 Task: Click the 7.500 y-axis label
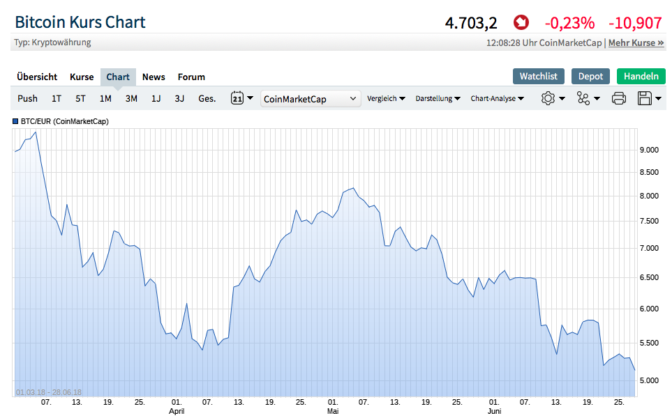[649, 221]
